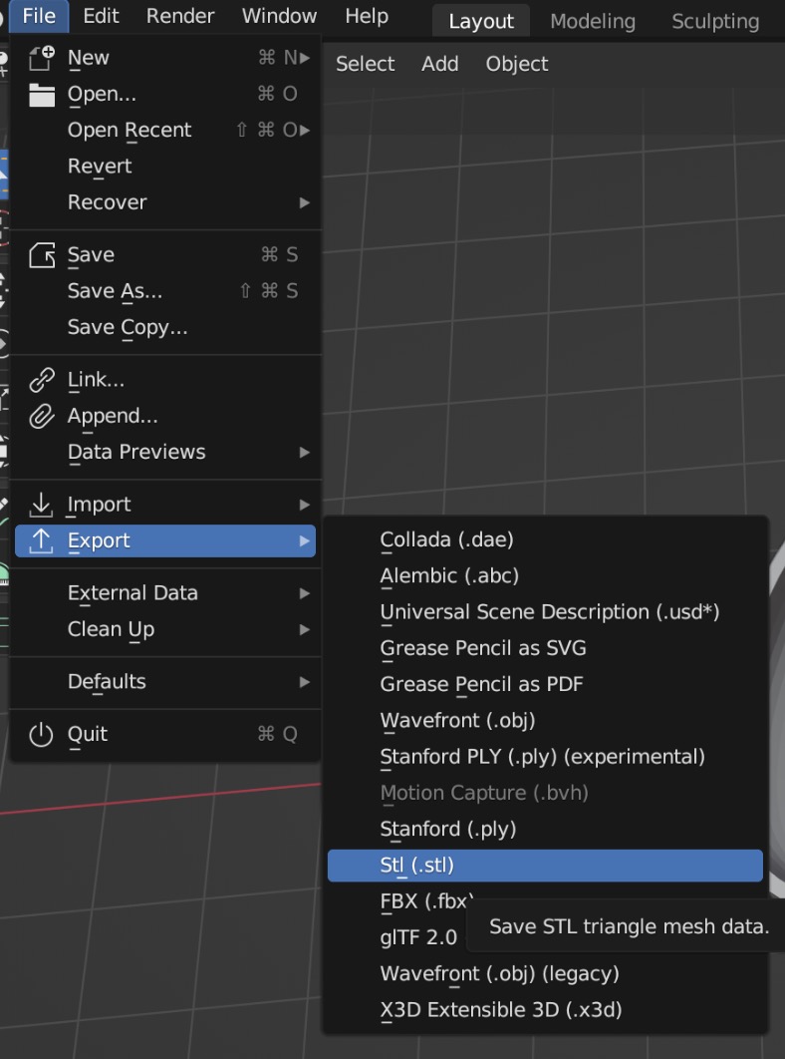Expand the Export submenu arrow
Viewport: 785px width, 1059px height.
[305, 541]
